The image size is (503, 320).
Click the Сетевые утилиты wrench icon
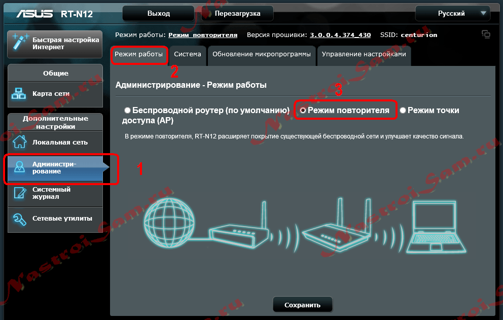pos(19,219)
